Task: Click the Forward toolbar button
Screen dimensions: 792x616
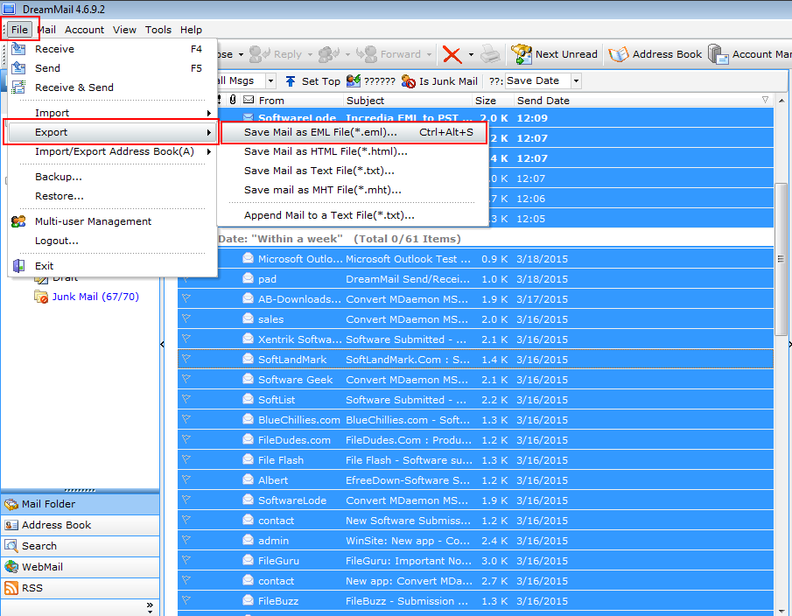Action: click(389, 54)
